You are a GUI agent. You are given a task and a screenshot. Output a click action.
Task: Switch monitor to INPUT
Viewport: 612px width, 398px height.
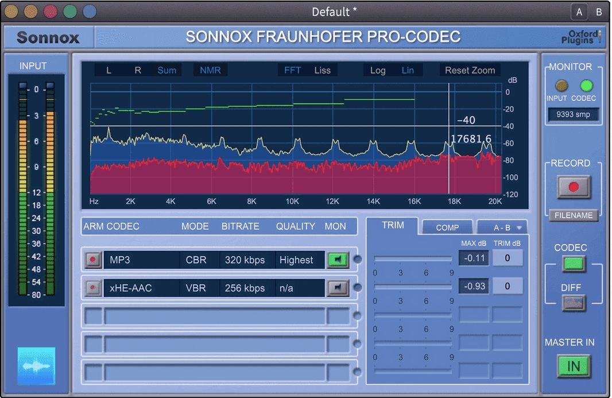pyautogui.click(x=561, y=86)
